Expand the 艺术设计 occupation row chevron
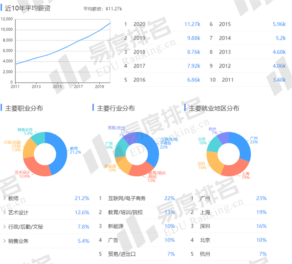The width and height of the screenshot is (292, 264). (x=4, y=213)
